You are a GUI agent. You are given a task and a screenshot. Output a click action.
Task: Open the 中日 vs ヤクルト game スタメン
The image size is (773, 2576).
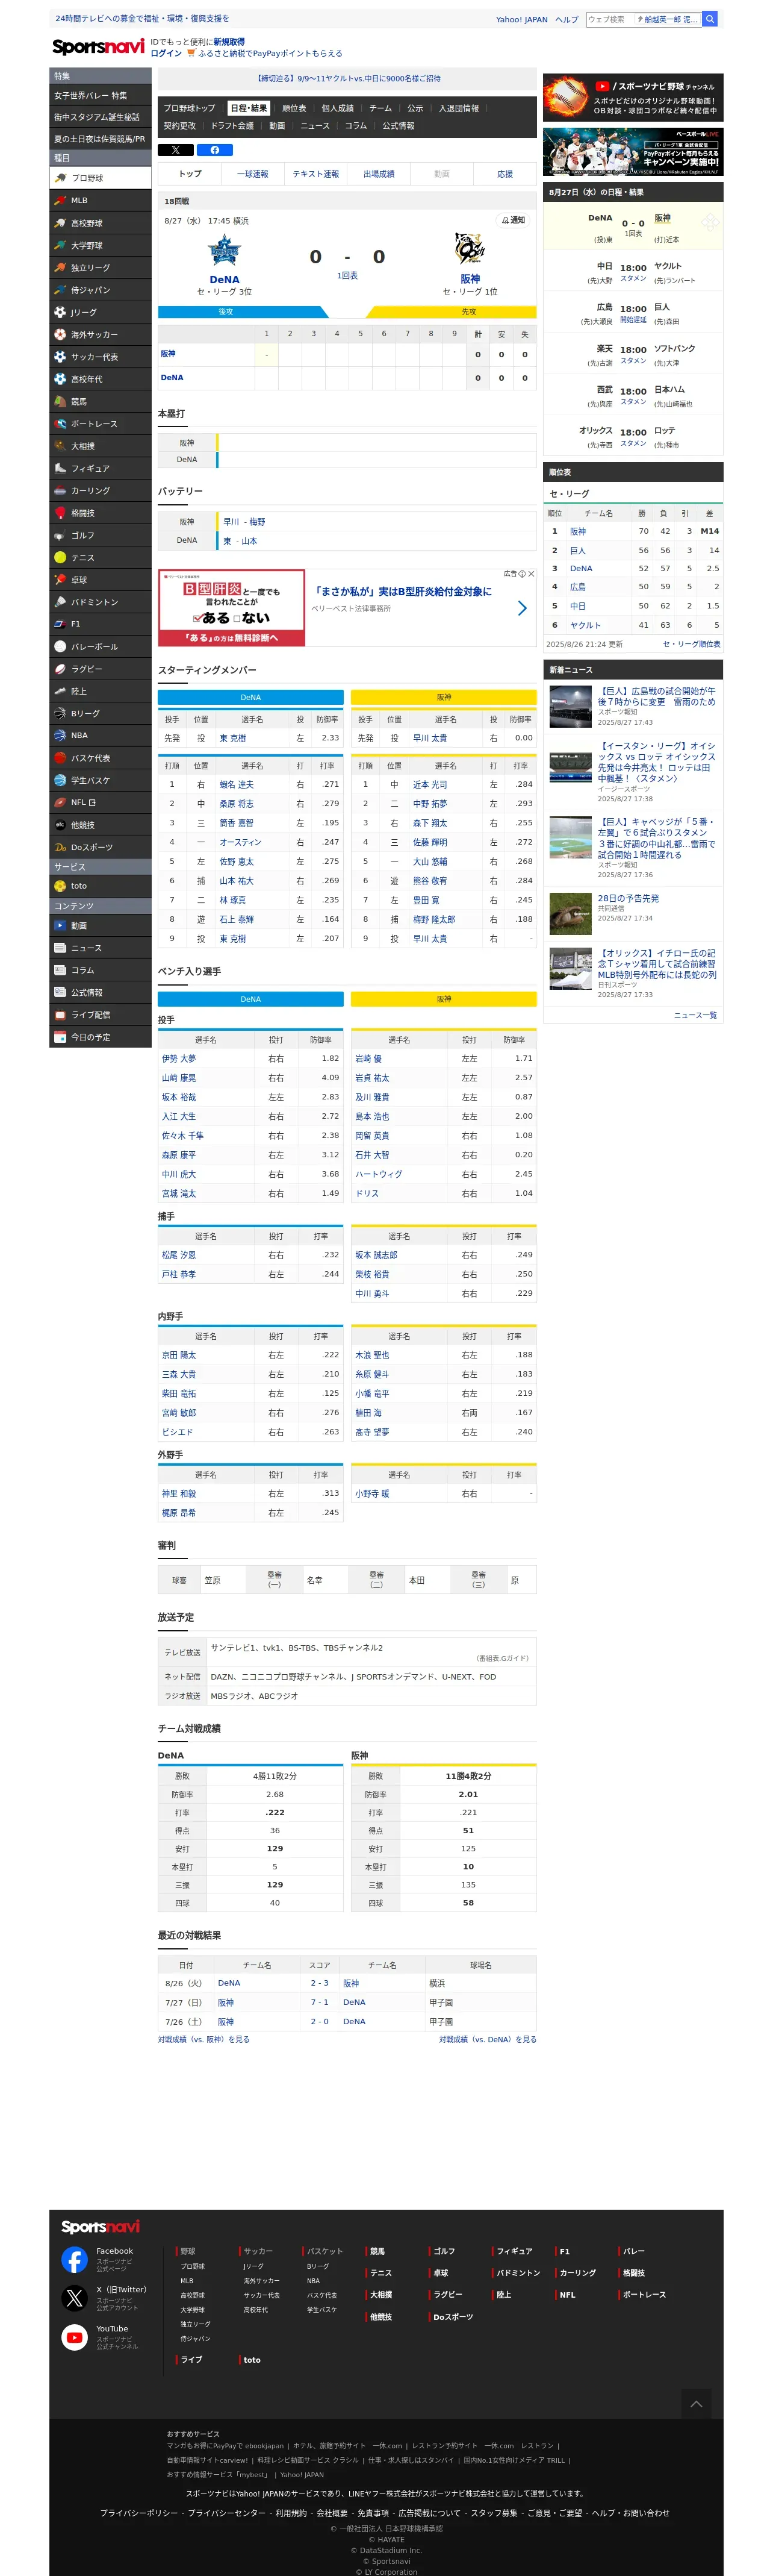pyautogui.click(x=633, y=279)
